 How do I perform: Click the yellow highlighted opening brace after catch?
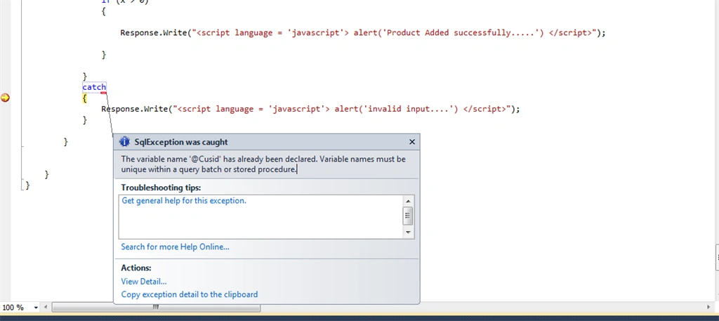pos(84,98)
